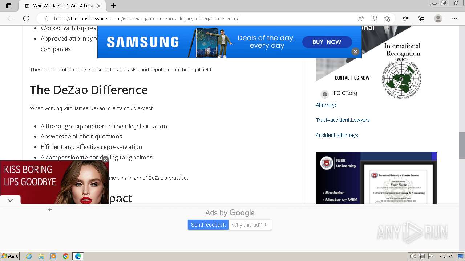Image resolution: width=465 pixels, height=261 pixels.
Task: Open volume control in system tray
Action: point(413,256)
